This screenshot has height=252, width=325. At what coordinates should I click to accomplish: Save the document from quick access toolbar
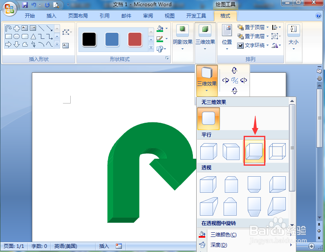25,4
